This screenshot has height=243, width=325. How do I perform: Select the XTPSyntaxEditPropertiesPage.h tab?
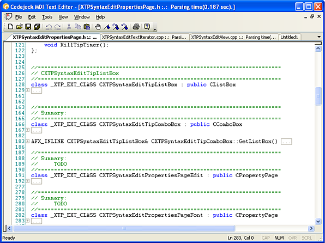(55, 37)
